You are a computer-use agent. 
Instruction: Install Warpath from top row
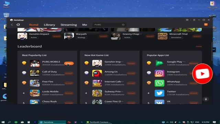[x=103, y=36]
